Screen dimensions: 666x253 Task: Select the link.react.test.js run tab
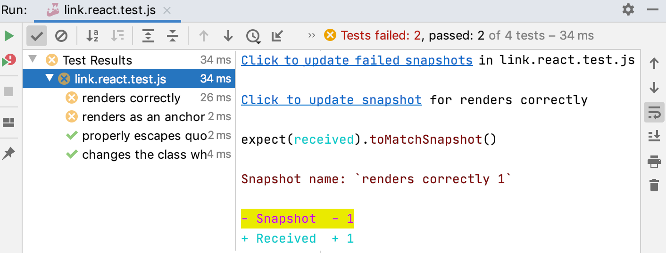[x=109, y=10]
